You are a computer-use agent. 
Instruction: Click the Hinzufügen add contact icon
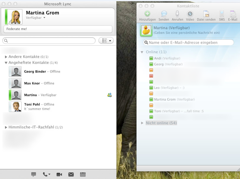[147, 14]
